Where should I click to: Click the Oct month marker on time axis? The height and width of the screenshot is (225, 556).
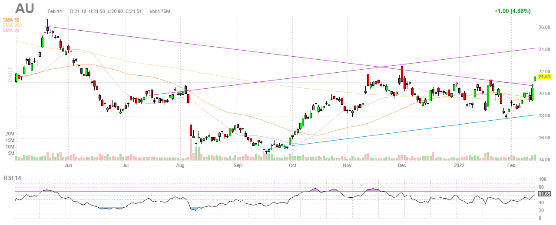[x=292, y=165]
